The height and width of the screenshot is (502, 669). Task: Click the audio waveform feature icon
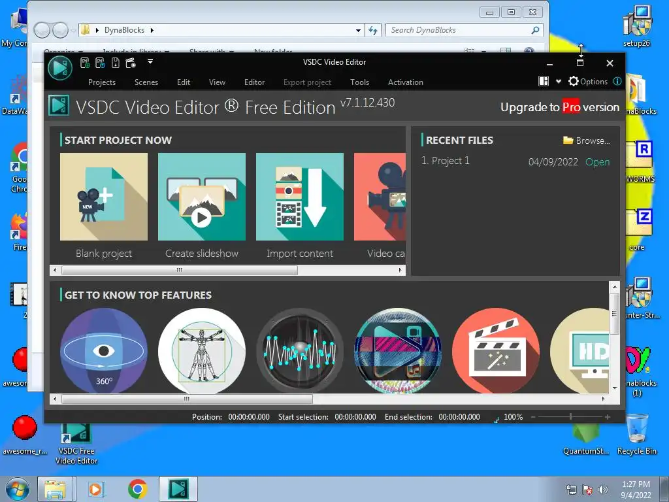299,351
